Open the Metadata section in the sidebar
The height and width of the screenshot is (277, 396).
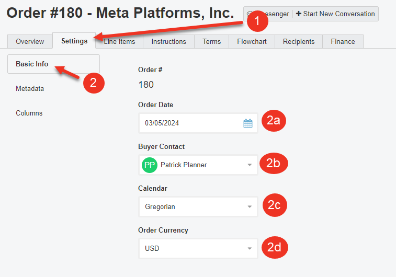point(30,88)
